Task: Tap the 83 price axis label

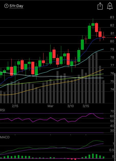Action: coord(112,17)
